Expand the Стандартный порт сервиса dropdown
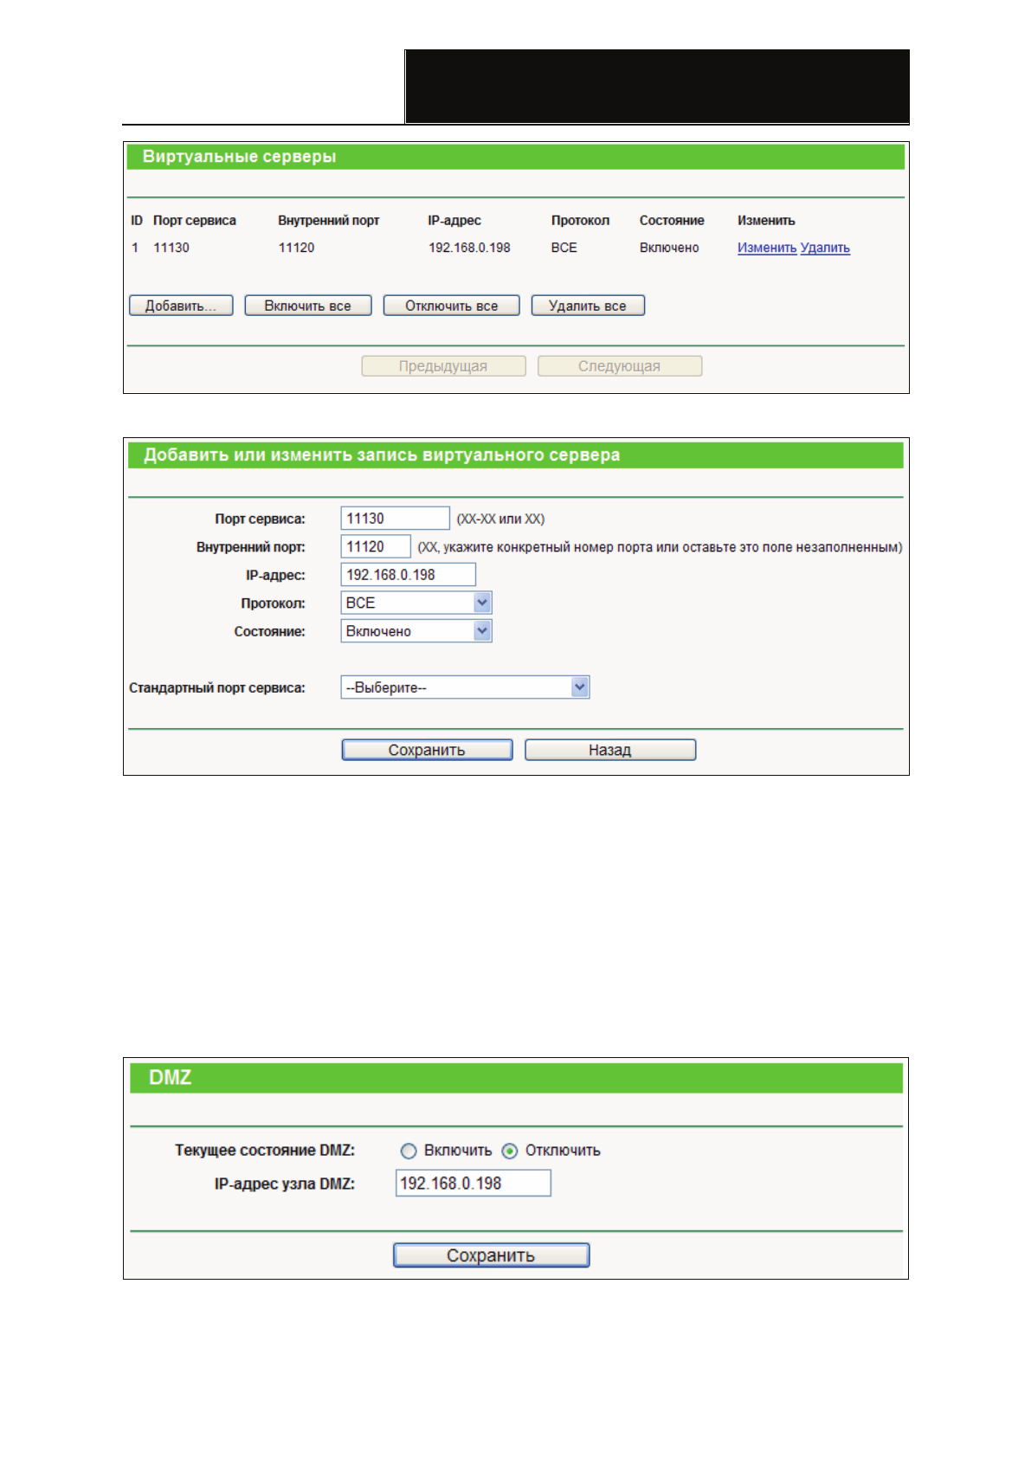 tap(465, 687)
